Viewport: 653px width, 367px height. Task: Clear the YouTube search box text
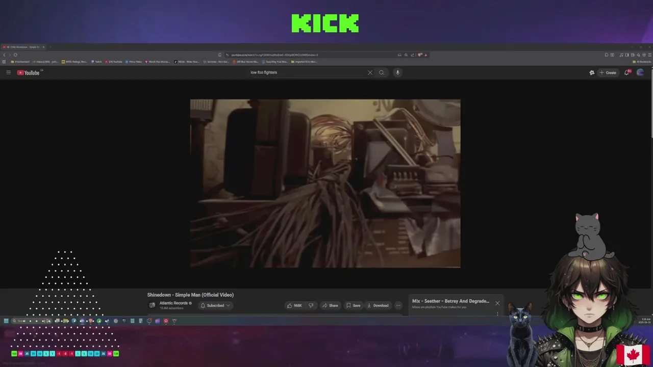tap(370, 72)
